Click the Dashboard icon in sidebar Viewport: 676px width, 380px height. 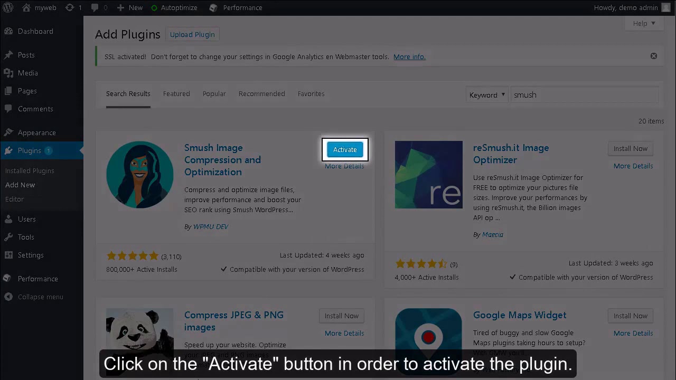point(8,31)
